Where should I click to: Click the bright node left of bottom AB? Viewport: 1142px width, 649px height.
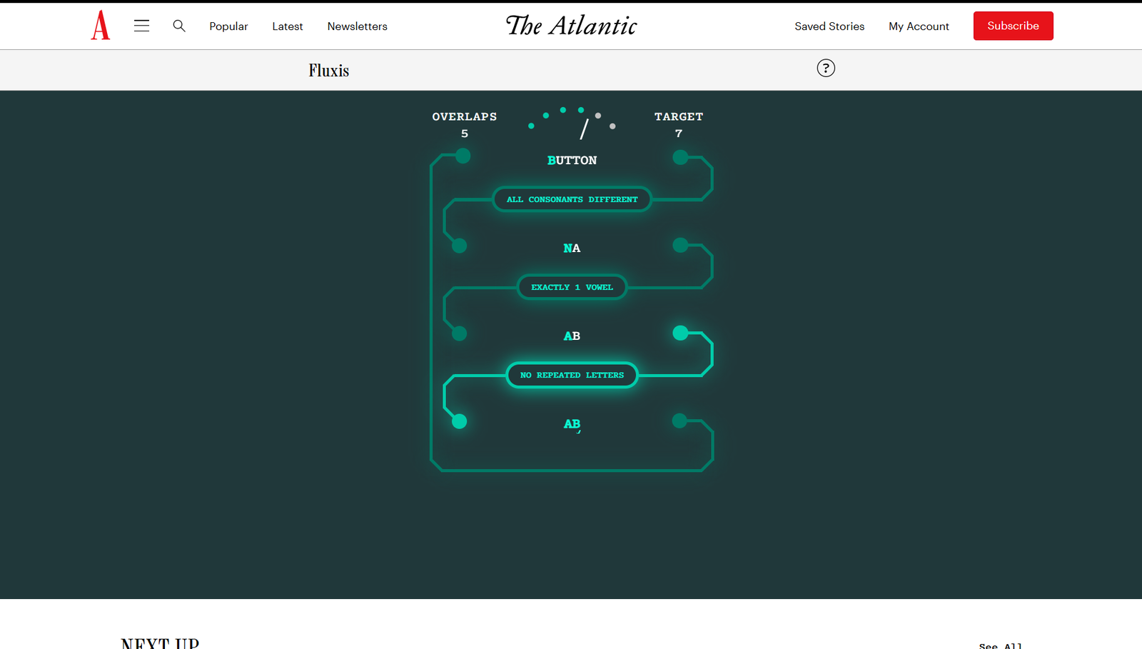click(460, 421)
